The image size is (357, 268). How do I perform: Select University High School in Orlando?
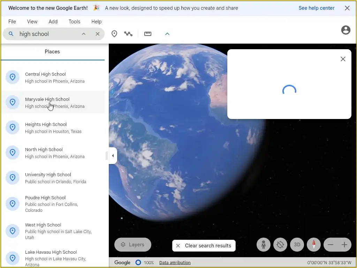(53, 178)
